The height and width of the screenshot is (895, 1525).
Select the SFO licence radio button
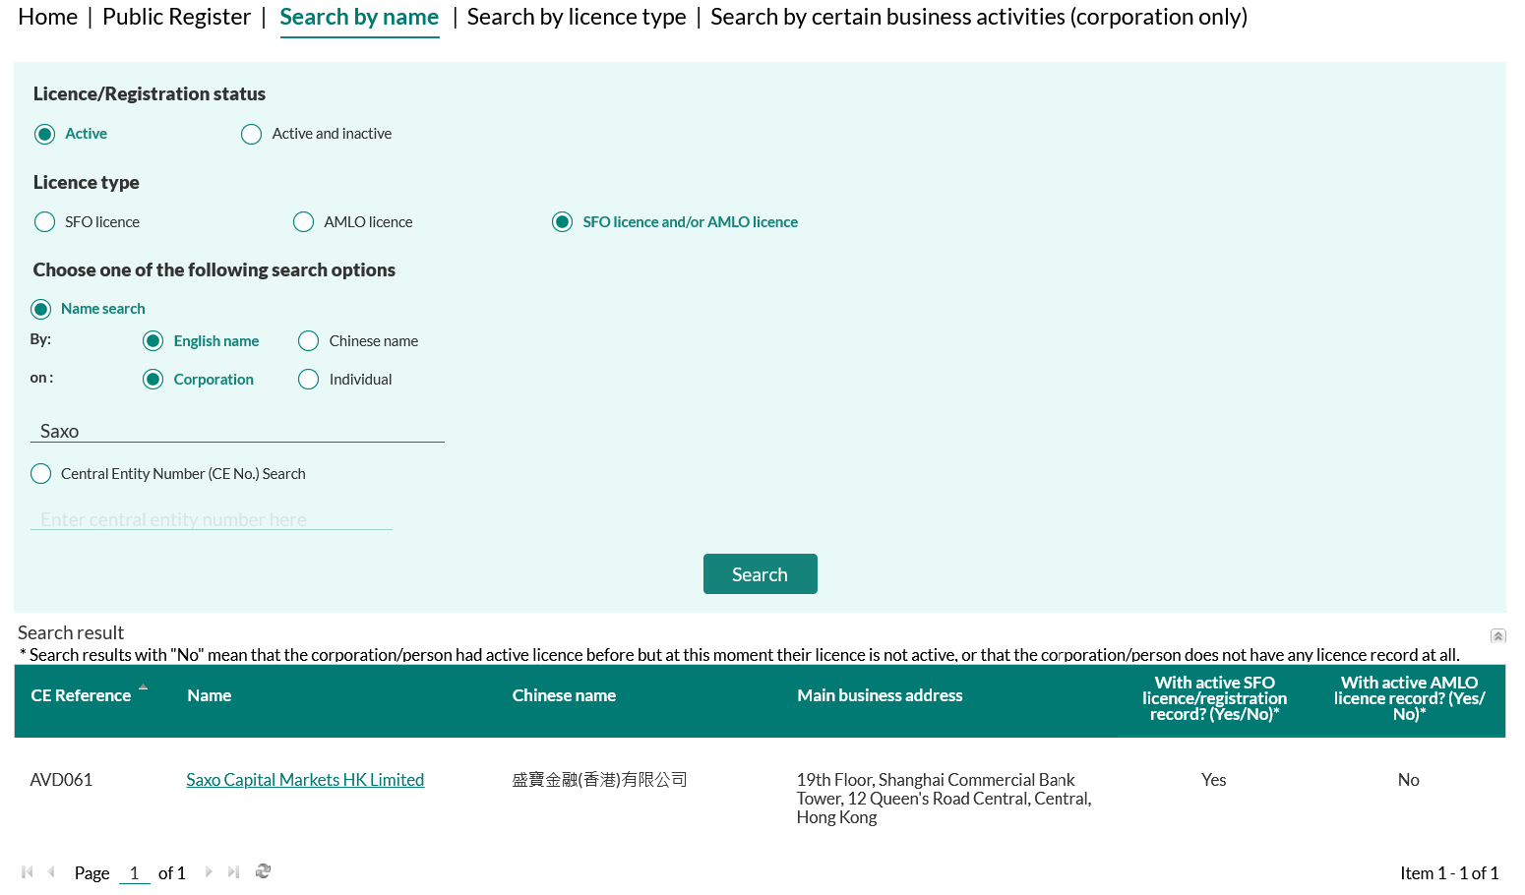pyautogui.click(x=45, y=222)
